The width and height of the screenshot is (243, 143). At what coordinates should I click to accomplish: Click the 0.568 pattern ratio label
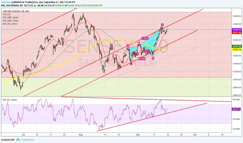click(x=142, y=59)
